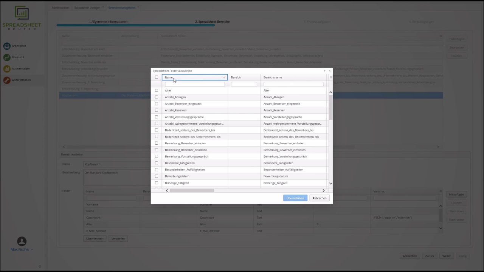Image resolution: width=484 pixels, height=272 pixels.
Task: Check the box for Bedenkzeit_seitens_des_Bewerbers_bis
Action: tap(157, 130)
